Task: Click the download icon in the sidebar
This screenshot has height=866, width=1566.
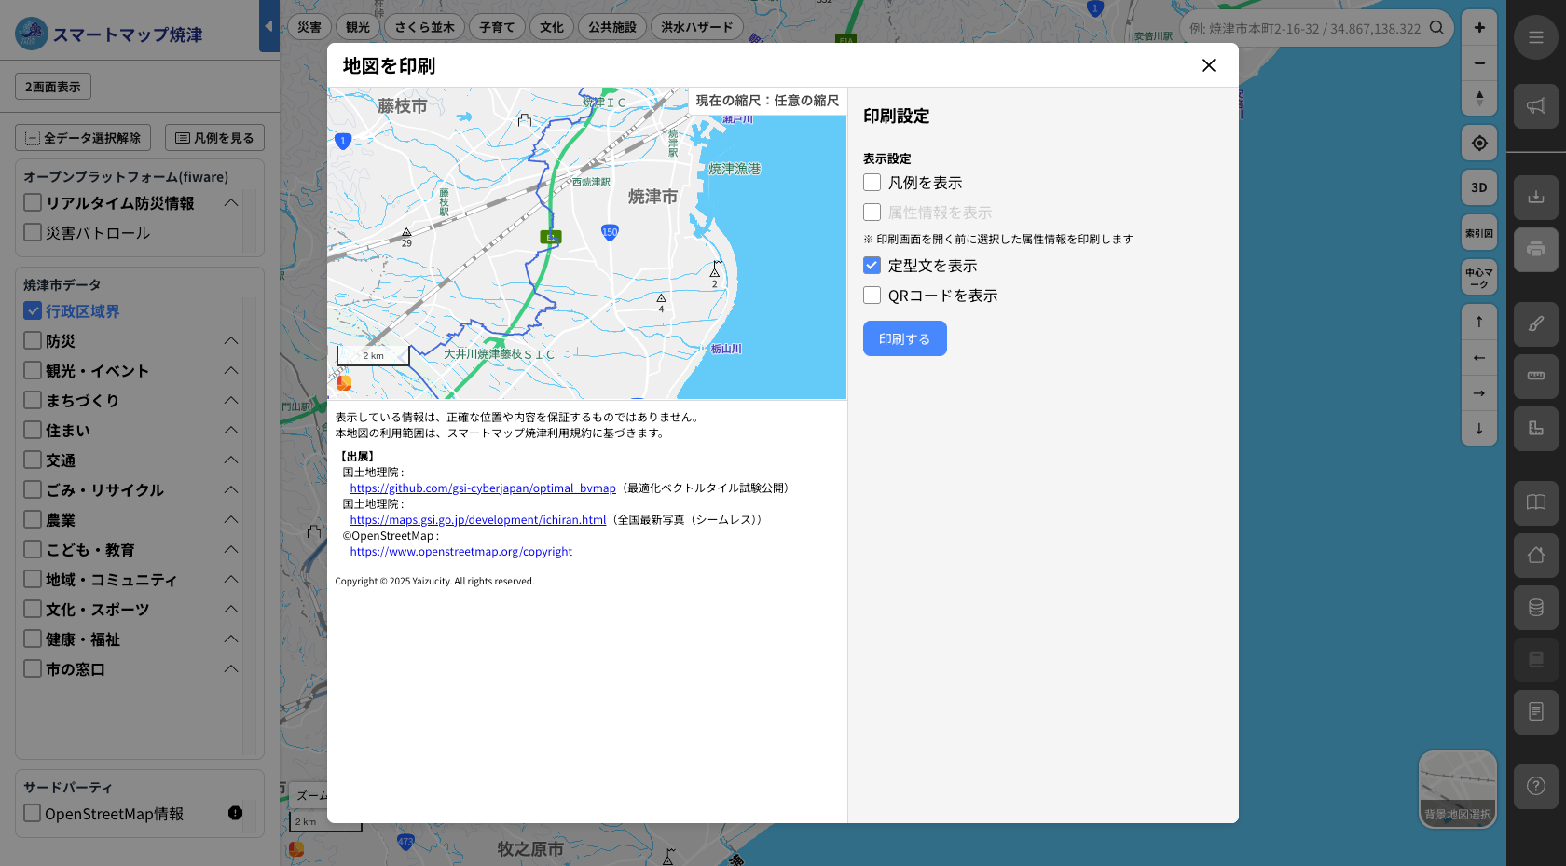Action: 1537,197
